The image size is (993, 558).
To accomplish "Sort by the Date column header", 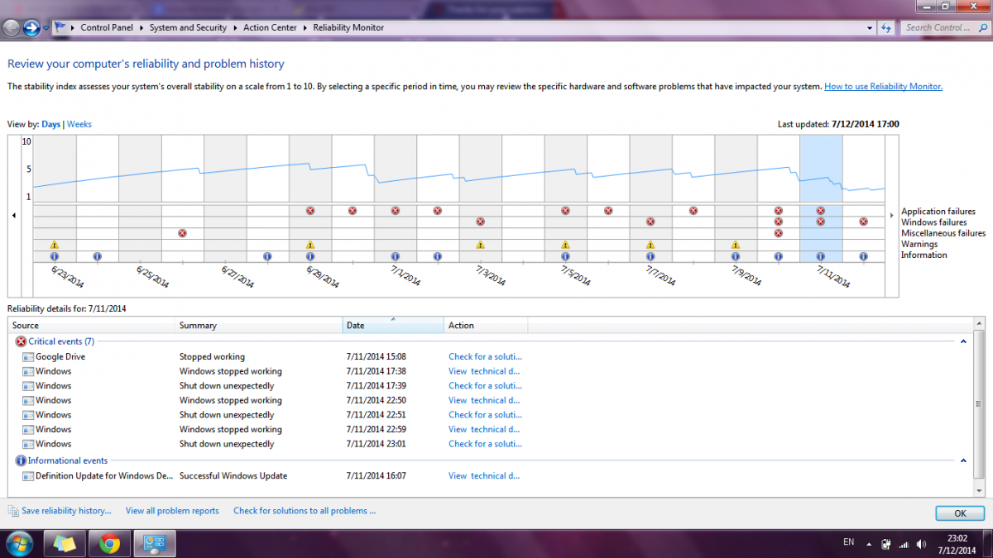I will pyautogui.click(x=393, y=326).
